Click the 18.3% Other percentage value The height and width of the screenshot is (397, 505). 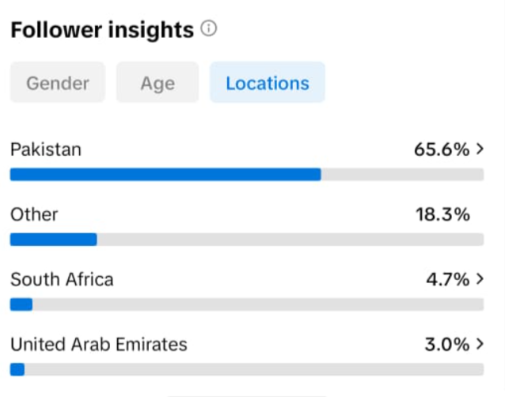pos(442,214)
